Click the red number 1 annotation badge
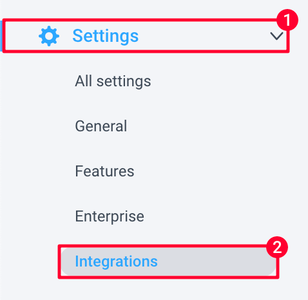Viewport: 308px width, 300px height. coord(287,20)
